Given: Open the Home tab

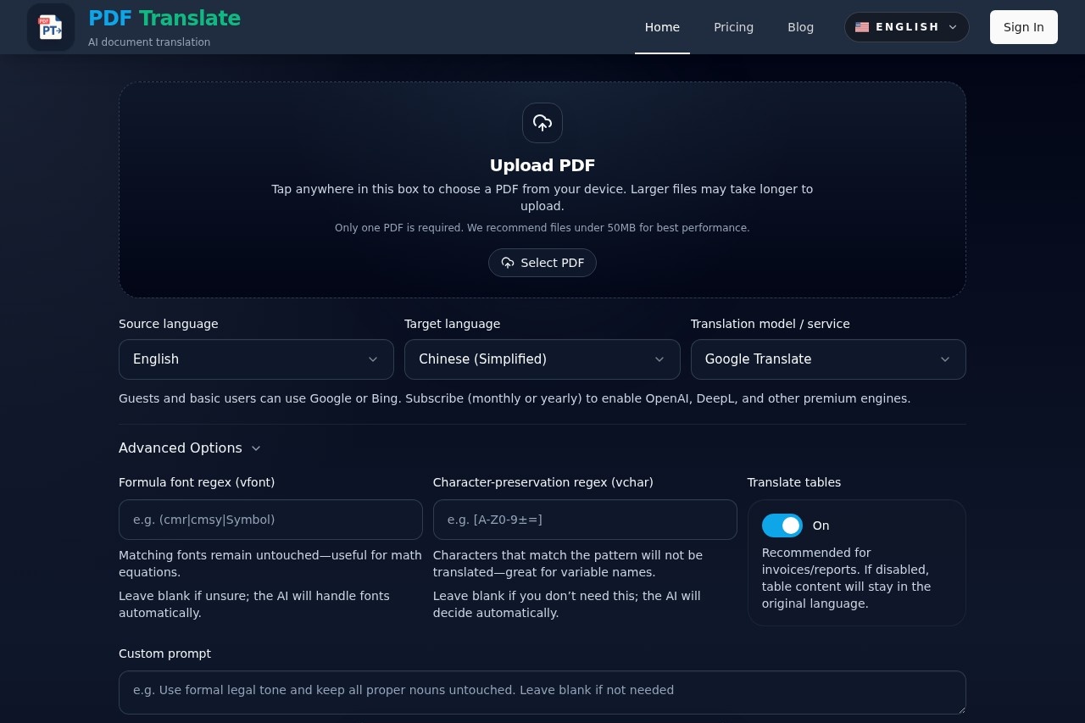Looking at the screenshot, I should coord(662,27).
